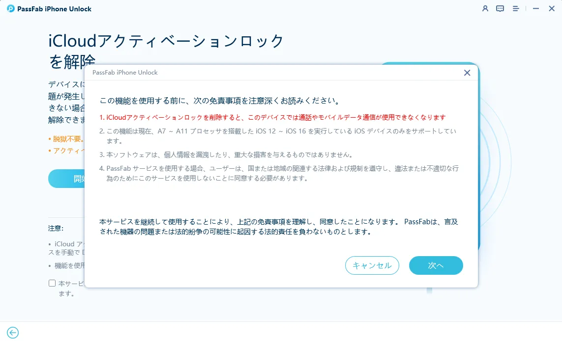Click the iCloudアクティベーションロック main heading

[x=166, y=51]
